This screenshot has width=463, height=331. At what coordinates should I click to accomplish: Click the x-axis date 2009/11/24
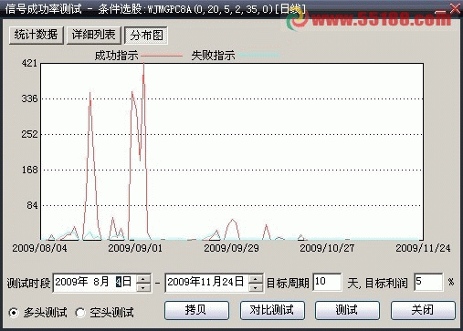click(423, 248)
